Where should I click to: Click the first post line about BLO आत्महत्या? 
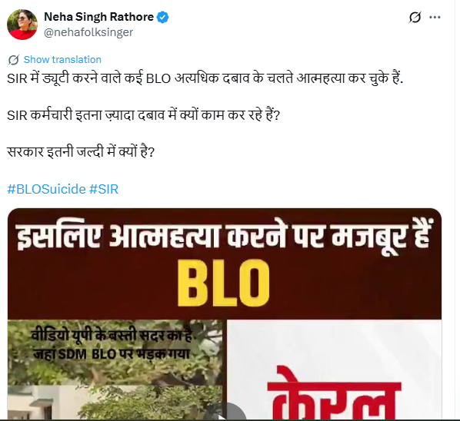[205, 78]
